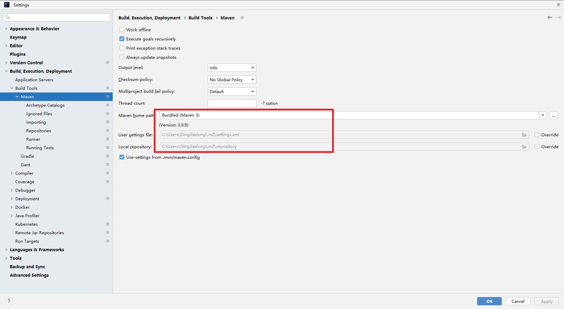Close the Settings dialog window
This screenshot has width=564, height=309.
point(558,5)
